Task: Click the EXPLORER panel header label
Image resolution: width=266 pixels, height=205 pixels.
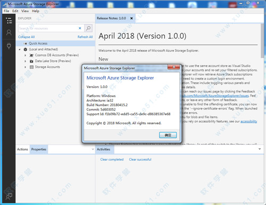Action: coord(24,18)
